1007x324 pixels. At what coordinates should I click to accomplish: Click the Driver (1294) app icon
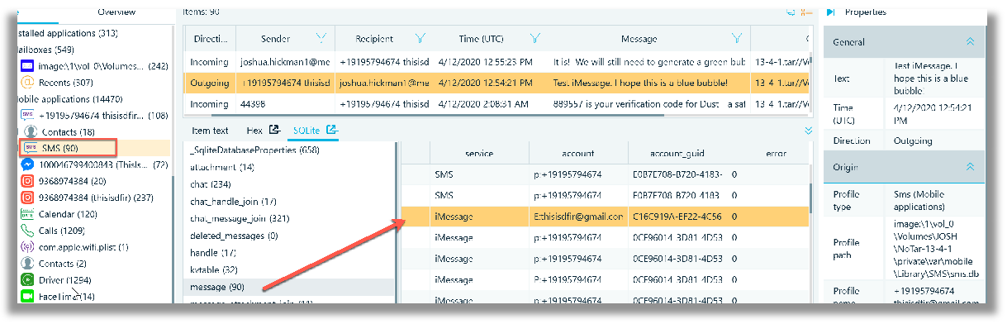[x=27, y=280]
